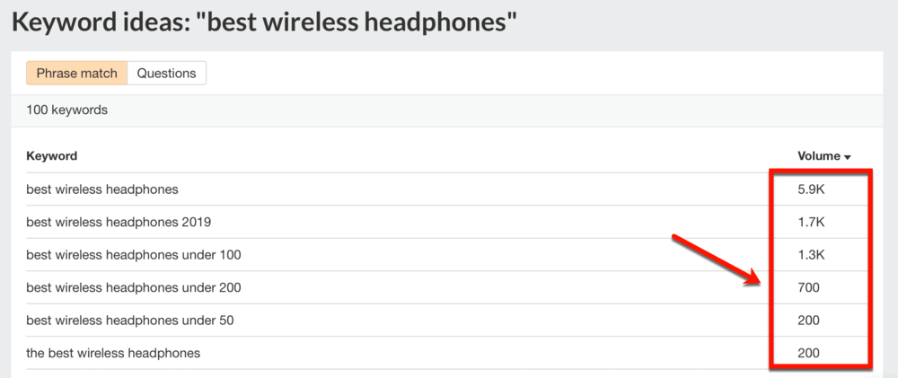Click the 200 volume for "under 50" row
Viewport: 898px width, 378px height.
pos(809,321)
